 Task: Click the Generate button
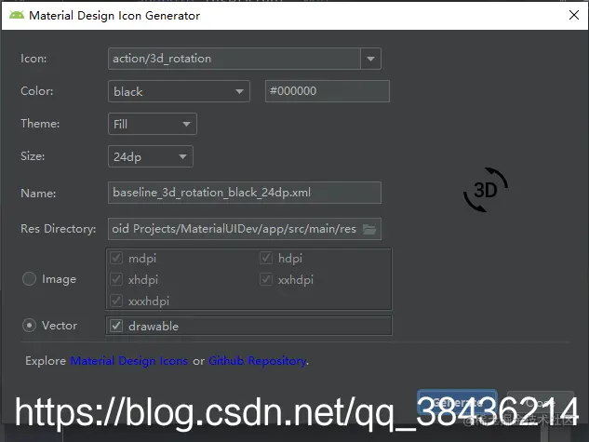coord(457,403)
